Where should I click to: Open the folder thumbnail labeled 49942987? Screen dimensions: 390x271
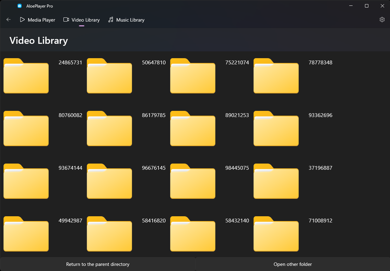click(26, 234)
